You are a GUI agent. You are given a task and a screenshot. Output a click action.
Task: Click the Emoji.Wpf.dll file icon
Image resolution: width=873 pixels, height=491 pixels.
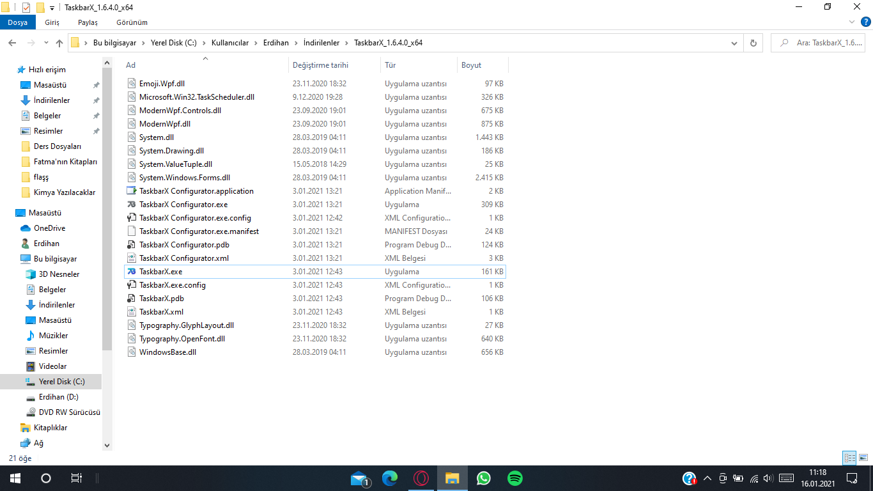tap(132, 84)
